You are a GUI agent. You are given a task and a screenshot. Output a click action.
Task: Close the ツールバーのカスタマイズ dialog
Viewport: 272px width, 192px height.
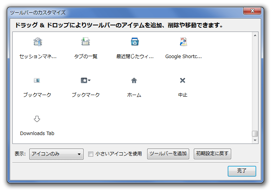point(252,11)
